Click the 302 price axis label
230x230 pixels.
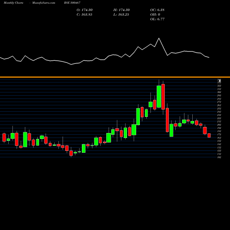point(219,92)
